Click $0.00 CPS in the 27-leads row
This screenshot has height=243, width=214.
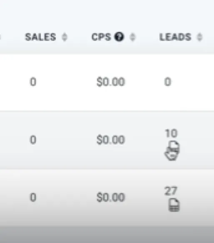click(x=111, y=198)
